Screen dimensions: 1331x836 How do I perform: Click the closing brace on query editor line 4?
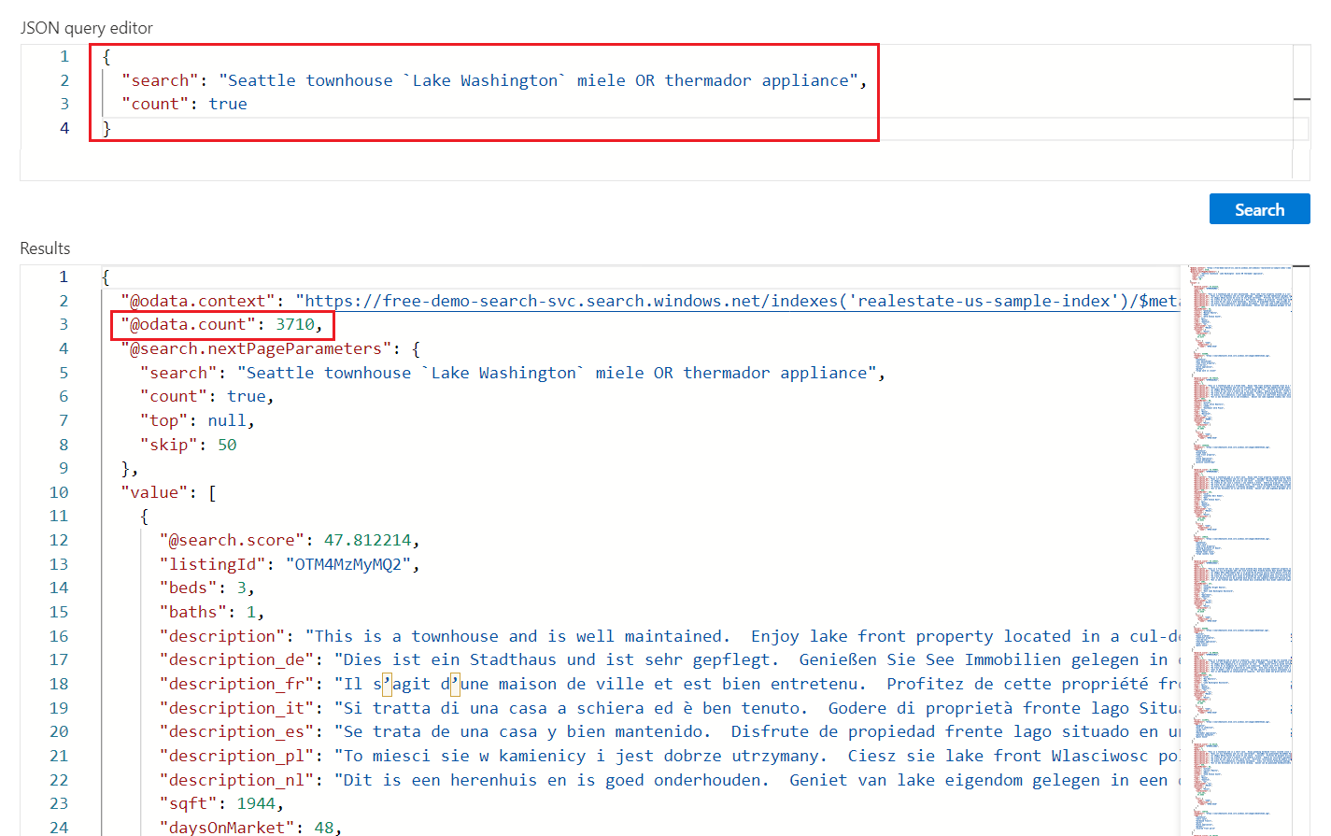tap(106, 128)
